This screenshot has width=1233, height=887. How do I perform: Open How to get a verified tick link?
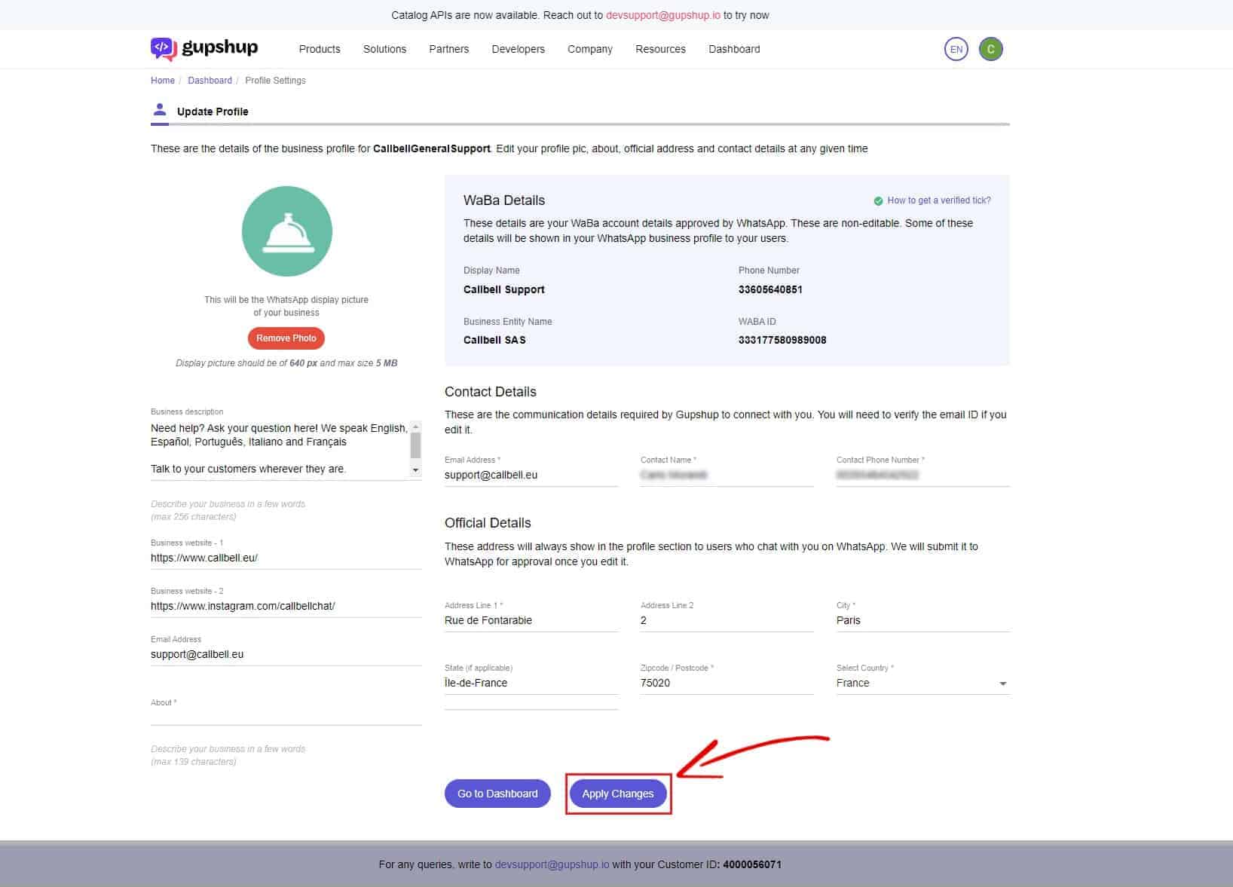(x=939, y=200)
